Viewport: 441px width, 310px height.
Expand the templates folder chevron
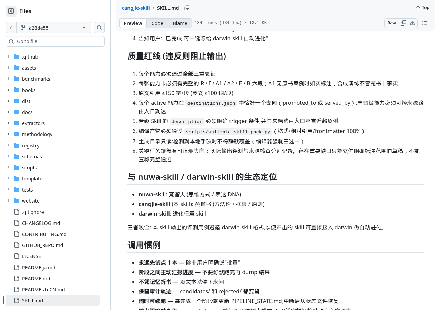8,178
